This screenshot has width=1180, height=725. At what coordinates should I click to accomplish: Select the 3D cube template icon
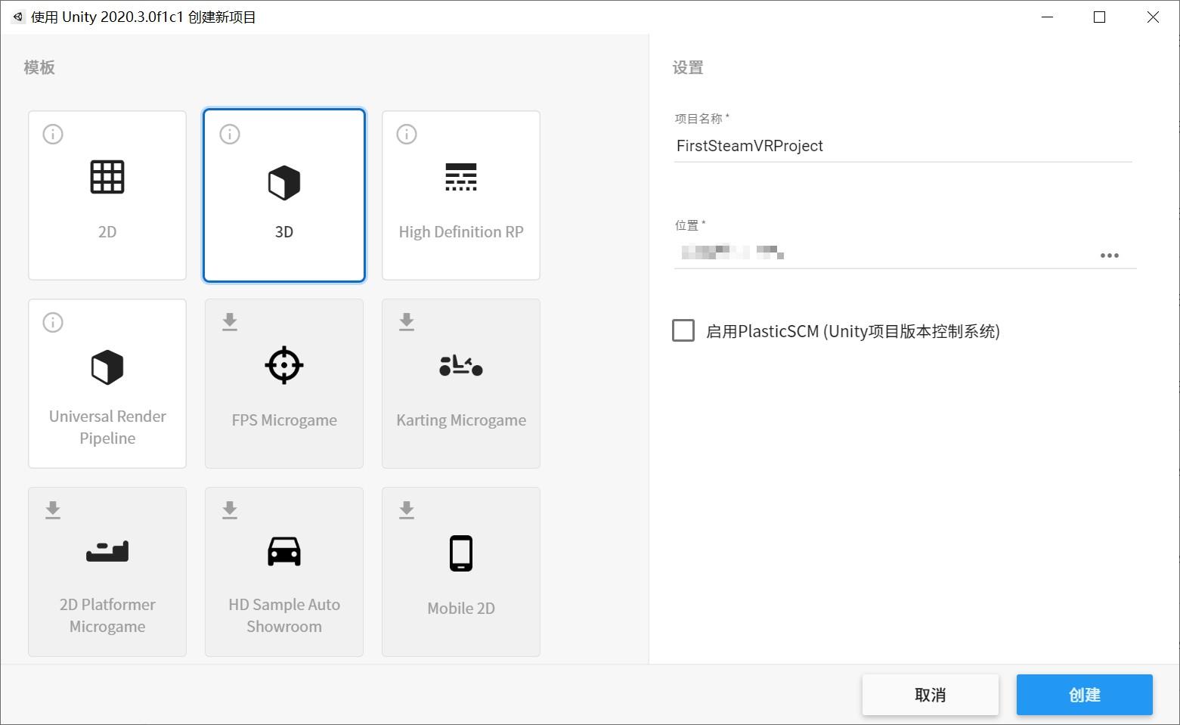coord(284,183)
